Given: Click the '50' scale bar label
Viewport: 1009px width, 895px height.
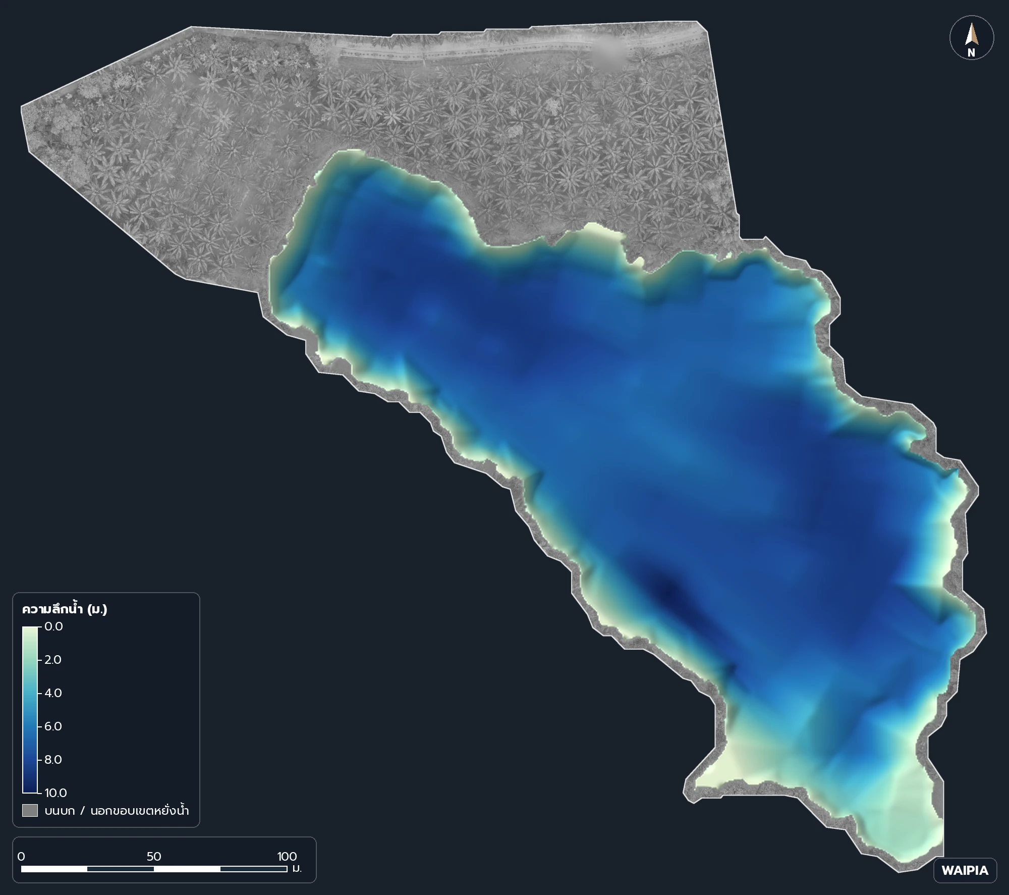Looking at the screenshot, I should (x=154, y=857).
